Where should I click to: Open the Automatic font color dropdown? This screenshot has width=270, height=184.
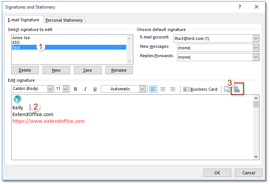point(142,89)
